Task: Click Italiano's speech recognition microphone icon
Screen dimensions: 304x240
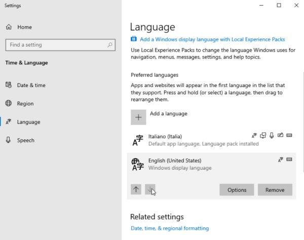Action: coord(272,135)
